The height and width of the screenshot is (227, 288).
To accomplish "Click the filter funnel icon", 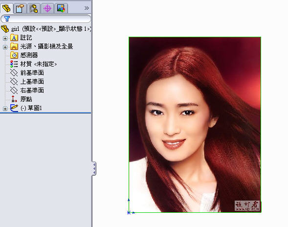I will [7, 19].
